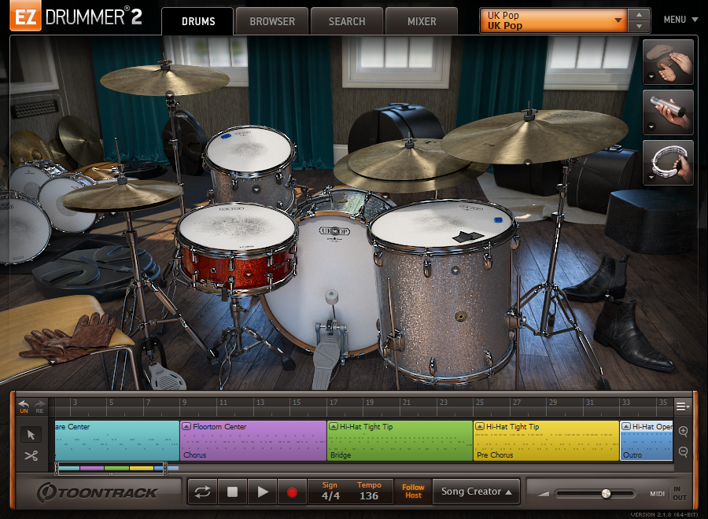Start playback with the play button
This screenshot has width=708, height=519.
point(262,491)
